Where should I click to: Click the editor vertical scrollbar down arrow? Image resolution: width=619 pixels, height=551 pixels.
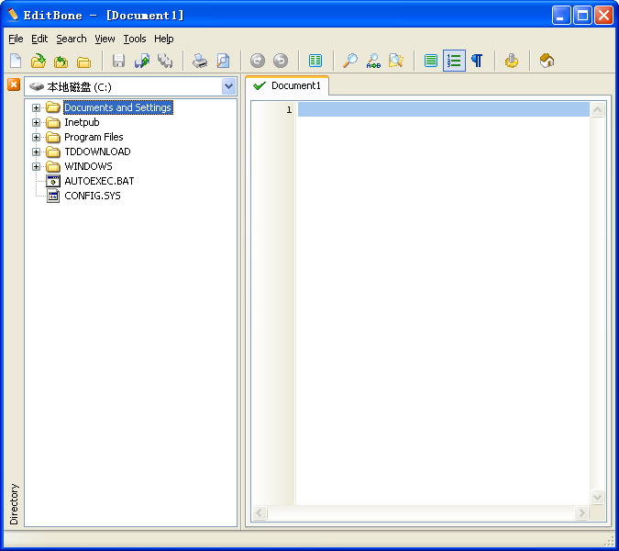point(598,497)
